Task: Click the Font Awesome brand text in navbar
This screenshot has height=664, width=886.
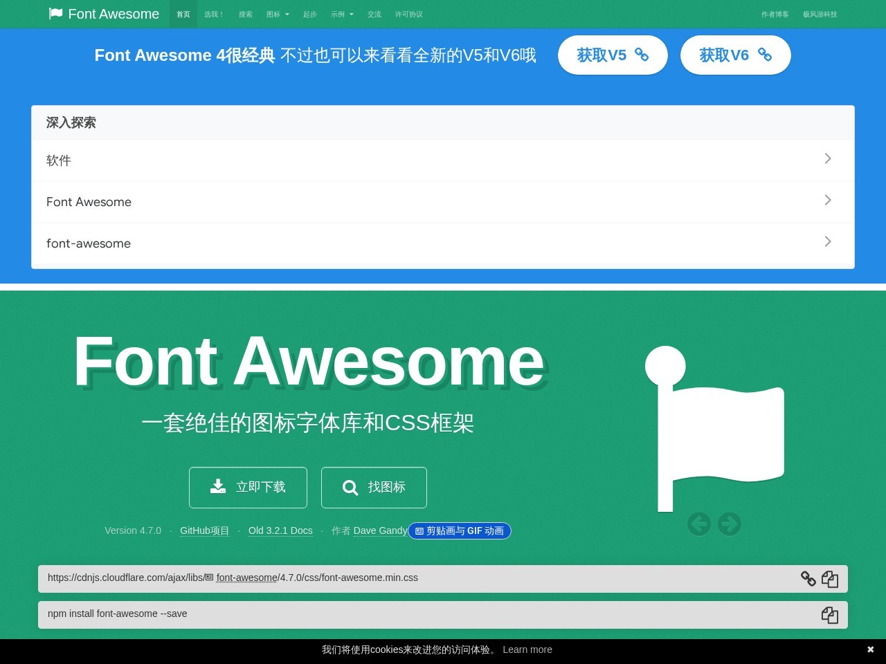Action: (x=114, y=14)
